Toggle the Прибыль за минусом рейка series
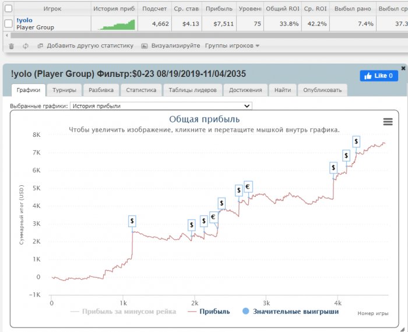408x332 pixels. 124,312
